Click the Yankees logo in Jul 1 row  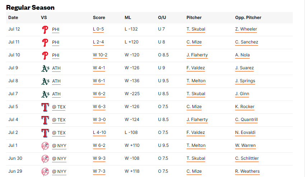point(45,146)
